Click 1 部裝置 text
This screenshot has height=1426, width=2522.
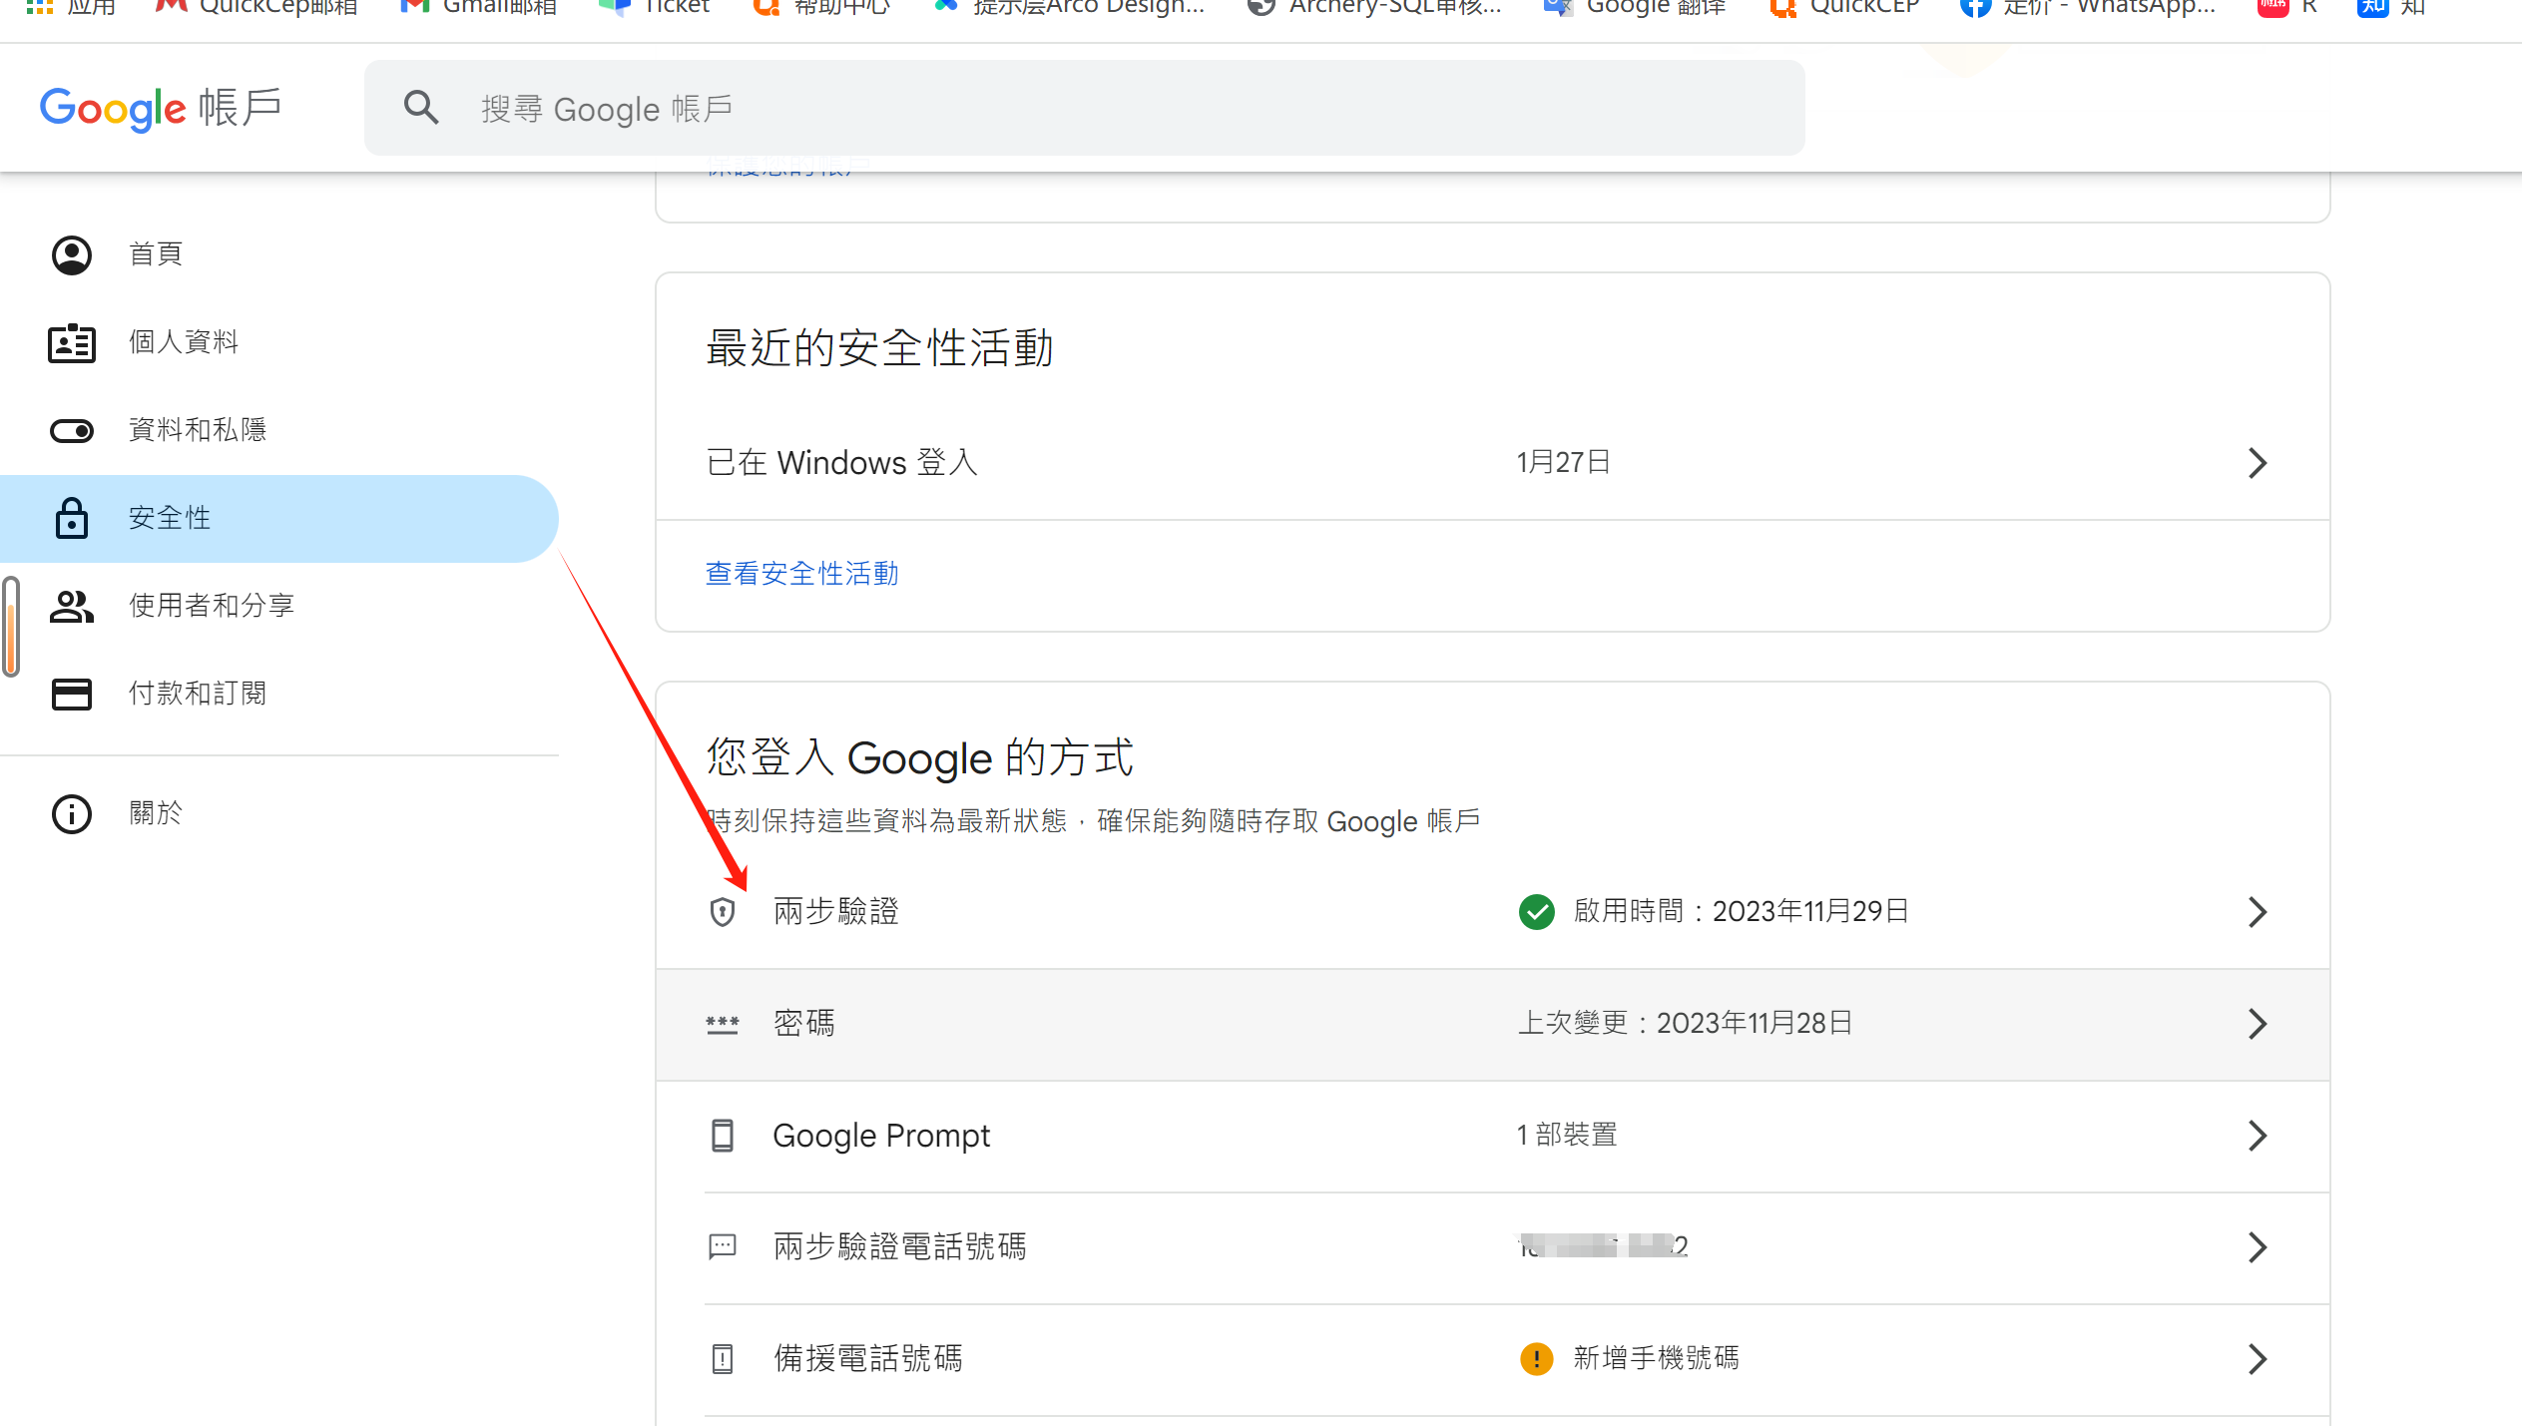(x=1567, y=1136)
